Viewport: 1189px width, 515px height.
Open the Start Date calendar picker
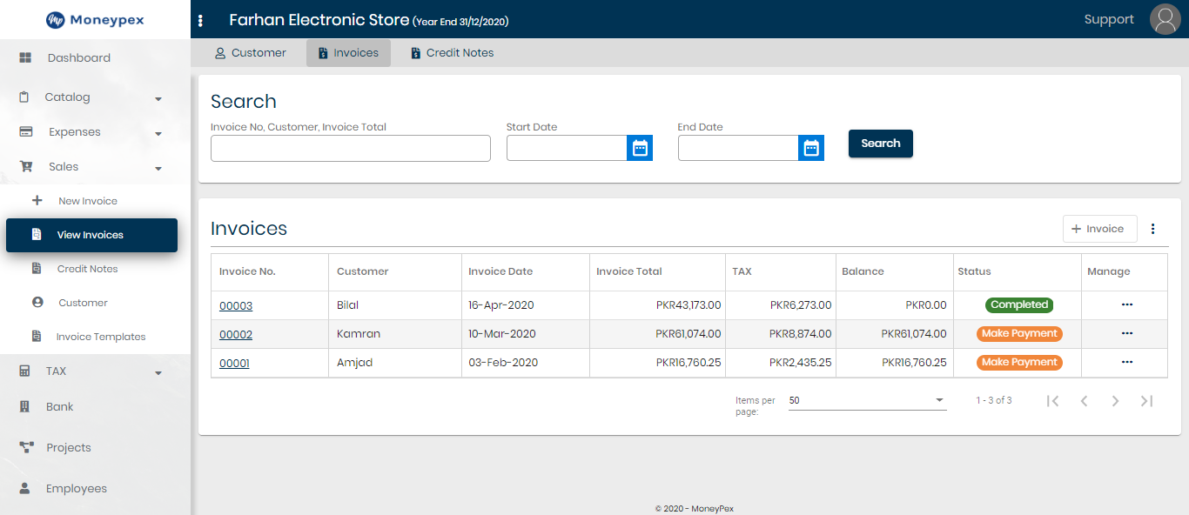pos(640,148)
